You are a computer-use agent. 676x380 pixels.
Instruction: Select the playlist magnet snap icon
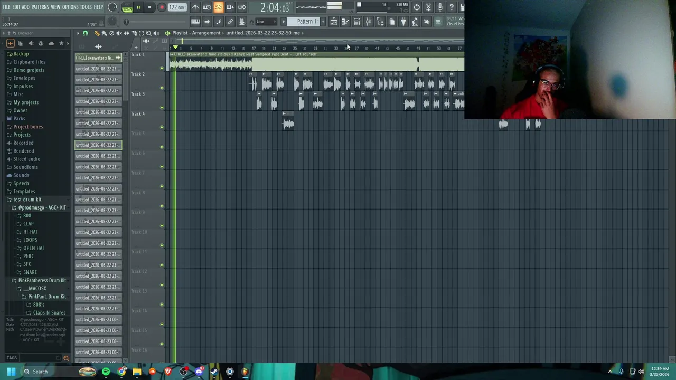pyautogui.click(x=85, y=33)
